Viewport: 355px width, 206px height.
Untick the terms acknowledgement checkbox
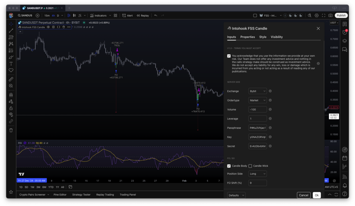[x=229, y=56]
